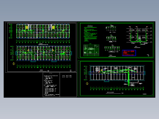The image size is (159, 119).
Task: Select the left yellow stairwell block in top plan
Action: [27, 27]
